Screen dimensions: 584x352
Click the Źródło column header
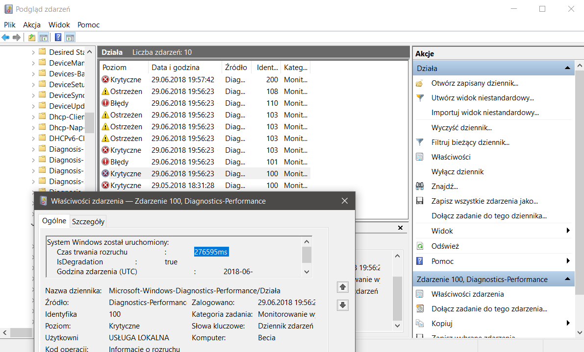236,68
